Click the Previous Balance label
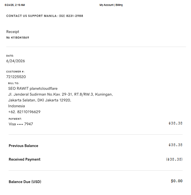This screenshot has height=195, width=191. coord(23,146)
